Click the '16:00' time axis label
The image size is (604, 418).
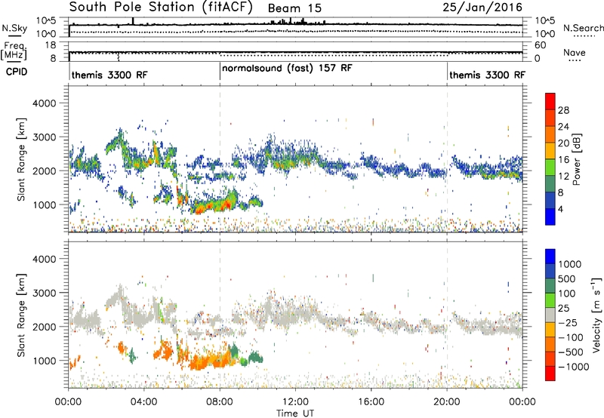[371, 402]
